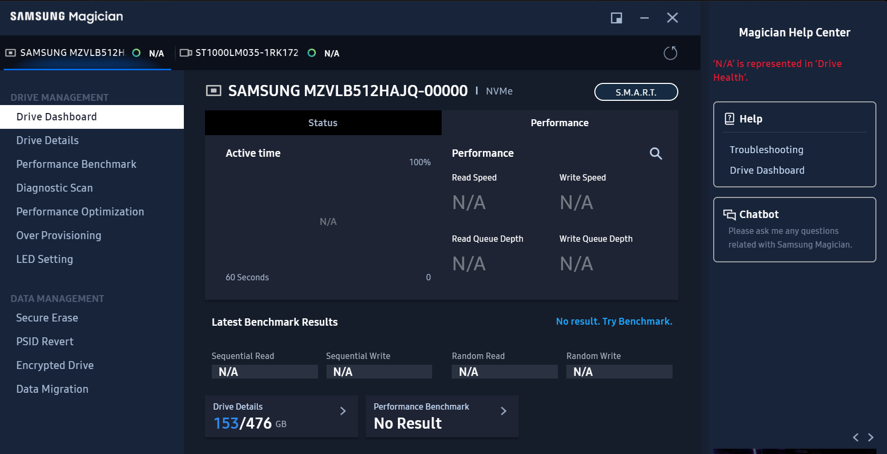Click the Active time graph area
This screenshot has height=454, width=887.
coord(328,222)
